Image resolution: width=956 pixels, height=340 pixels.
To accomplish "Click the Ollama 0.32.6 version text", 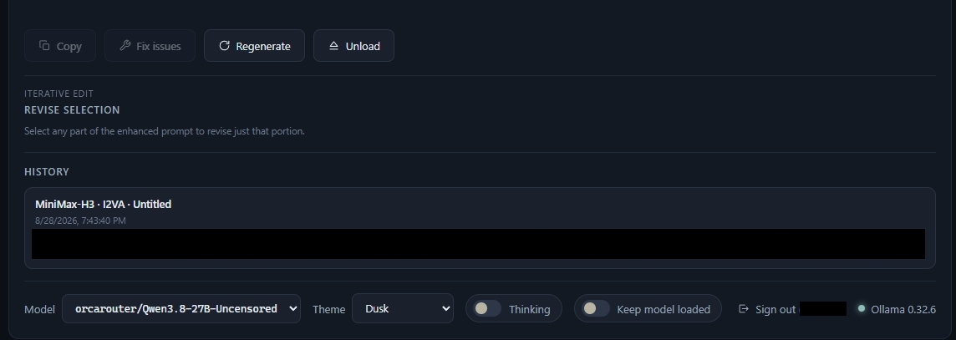I will coord(903,310).
